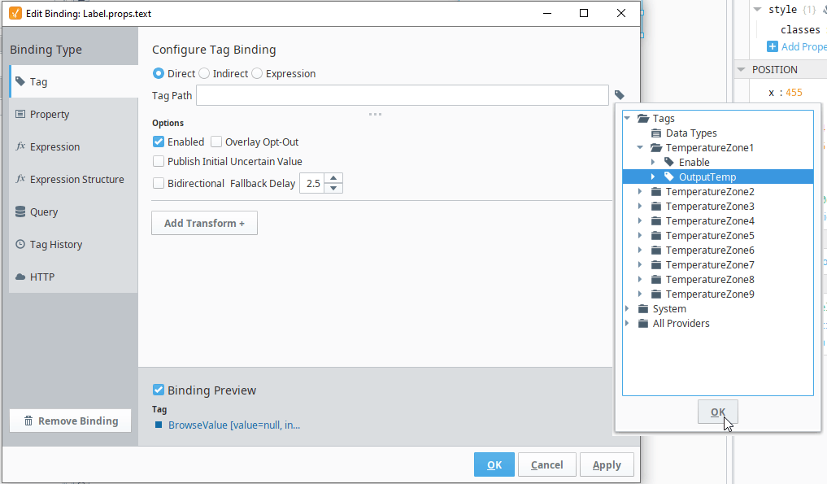Expand the System provider node
The width and height of the screenshot is (827, 484).
click(x=627, y=309)
